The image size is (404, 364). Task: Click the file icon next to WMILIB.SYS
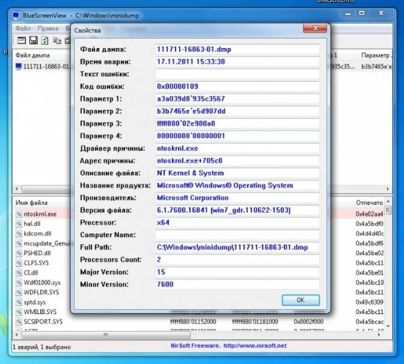19,312
